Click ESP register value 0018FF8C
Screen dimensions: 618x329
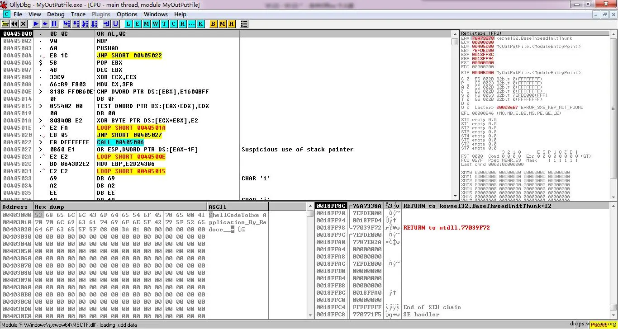pyautogui.click(x=483, y=55)
